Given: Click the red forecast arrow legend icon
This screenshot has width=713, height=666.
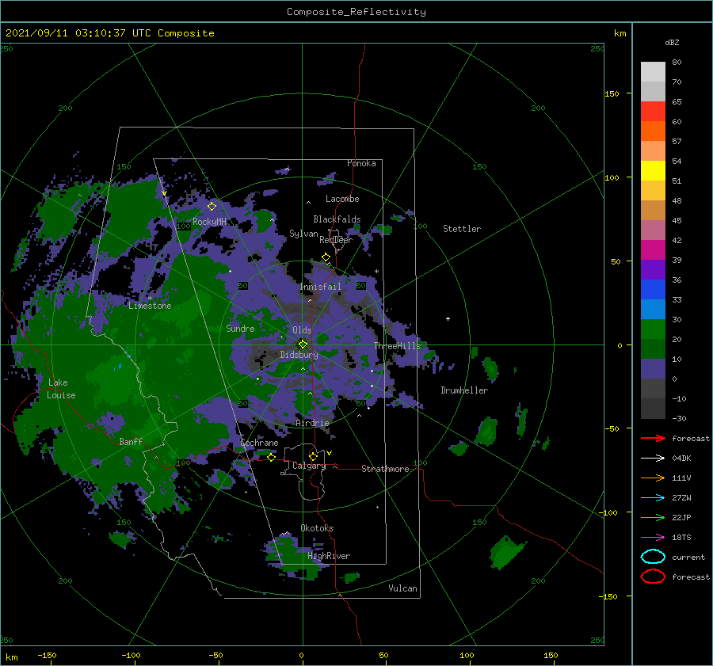Looking at the screenshot, I should (653, 438).
